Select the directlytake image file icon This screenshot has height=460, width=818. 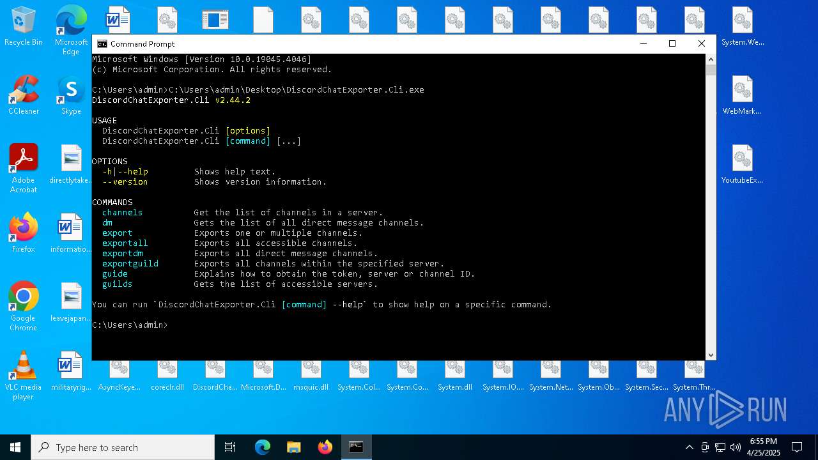tap(71, 164)
